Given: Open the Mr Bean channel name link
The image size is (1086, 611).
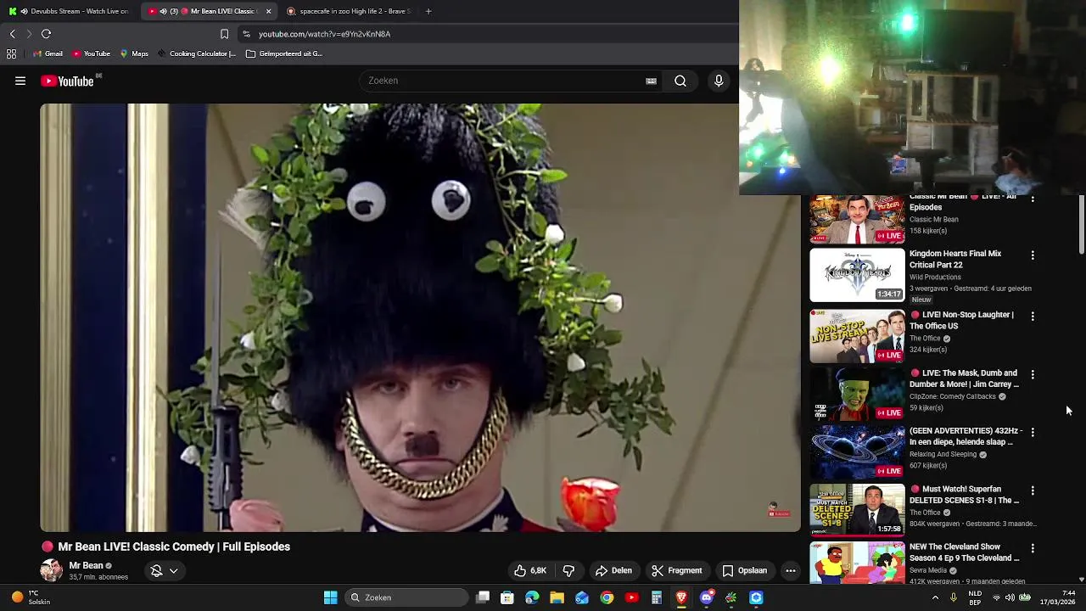Looking at the screenshot, I should 86,565.
